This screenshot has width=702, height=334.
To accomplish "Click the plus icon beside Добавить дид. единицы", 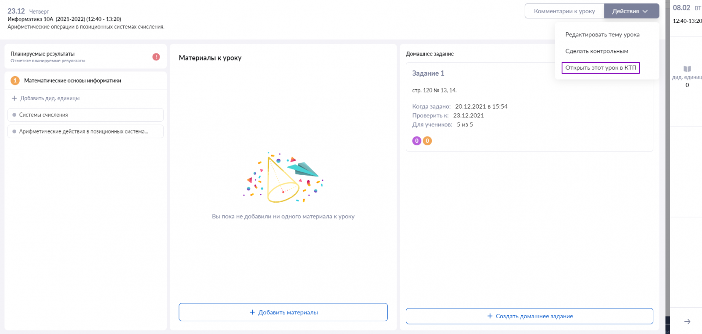I will pos(14,98).
